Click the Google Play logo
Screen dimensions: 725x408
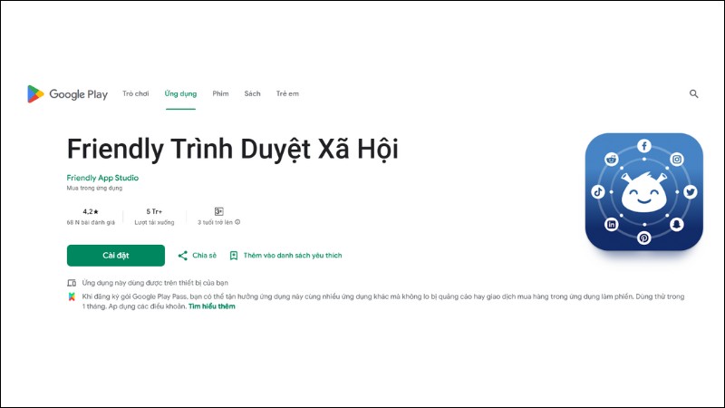[67, 94]
